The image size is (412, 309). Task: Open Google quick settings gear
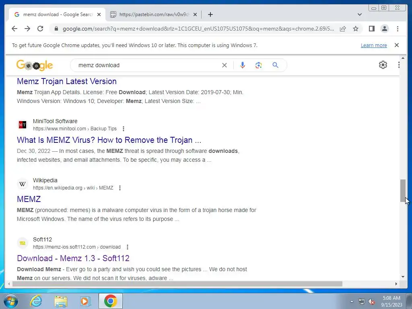coord(383,65)
